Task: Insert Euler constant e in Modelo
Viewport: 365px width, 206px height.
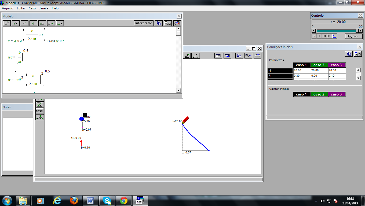Action: pos(33,23)
